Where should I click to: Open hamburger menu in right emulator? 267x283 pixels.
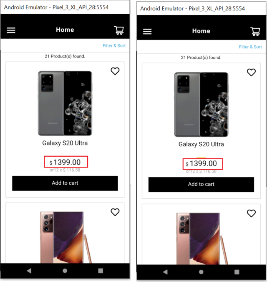[x=147, y=31]
